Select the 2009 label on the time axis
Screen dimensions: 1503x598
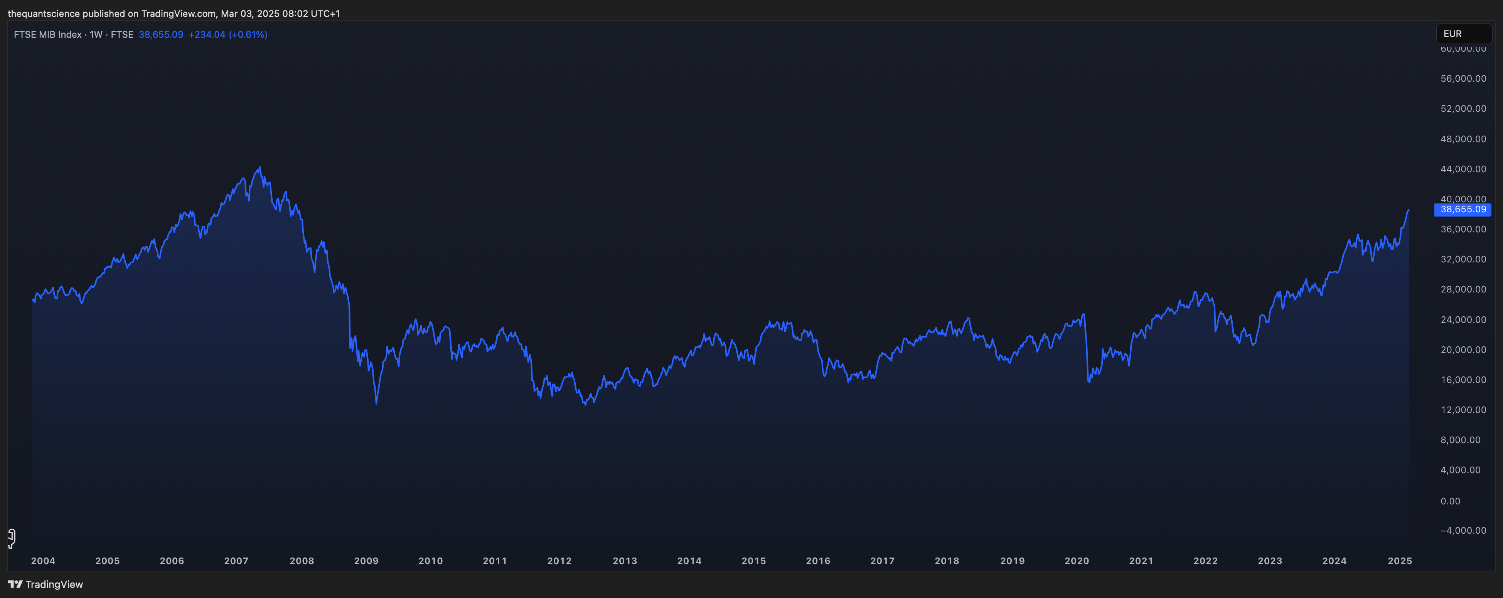pos(366,561)
